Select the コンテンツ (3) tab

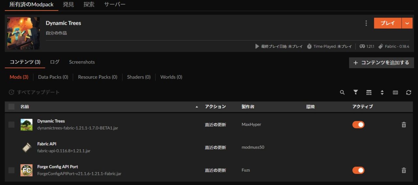25,62
